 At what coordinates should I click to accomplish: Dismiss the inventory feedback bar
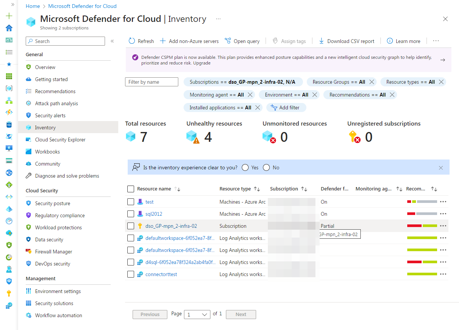coord(441,168)
